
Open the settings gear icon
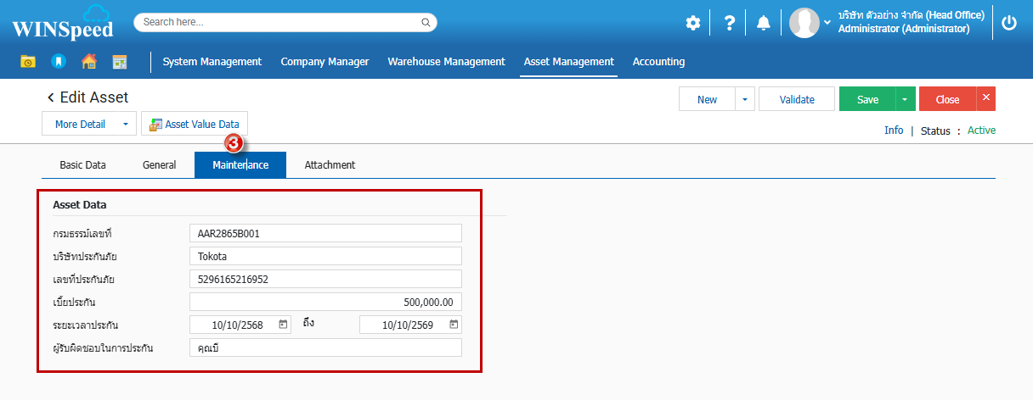click(x=693, y=23)
